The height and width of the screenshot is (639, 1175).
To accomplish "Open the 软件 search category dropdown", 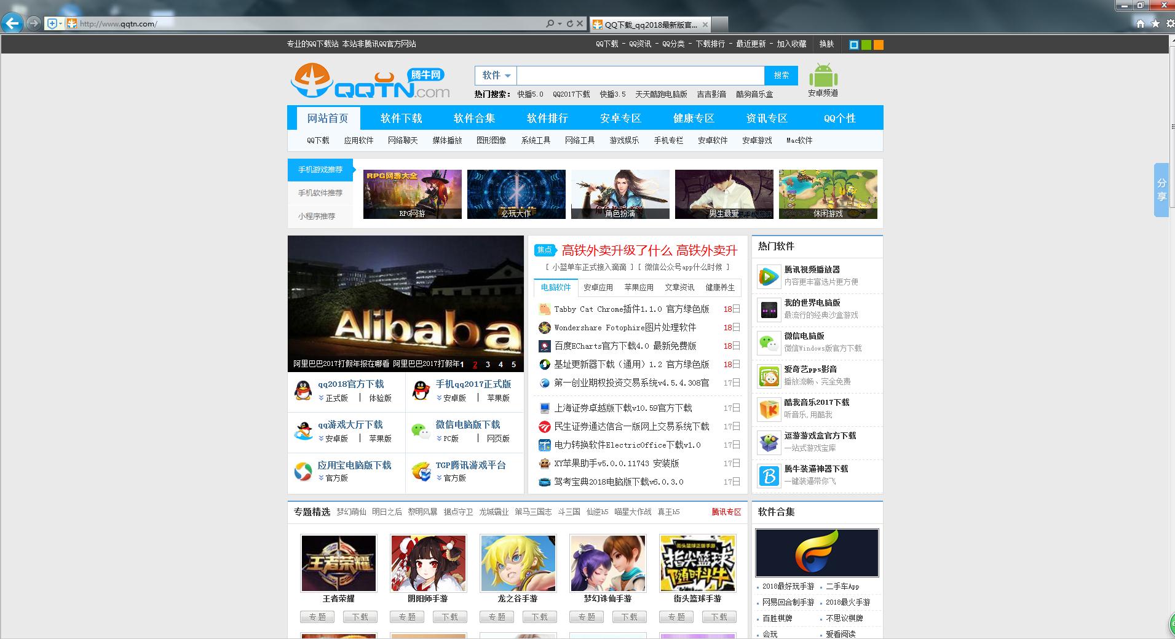I will coord(496,76).
